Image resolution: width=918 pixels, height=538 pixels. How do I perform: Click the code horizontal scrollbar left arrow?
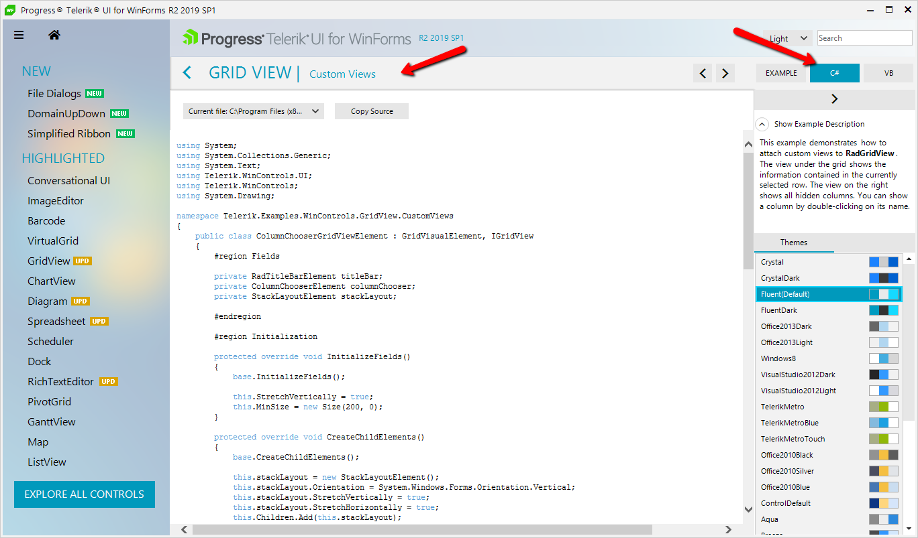[185, 529]
